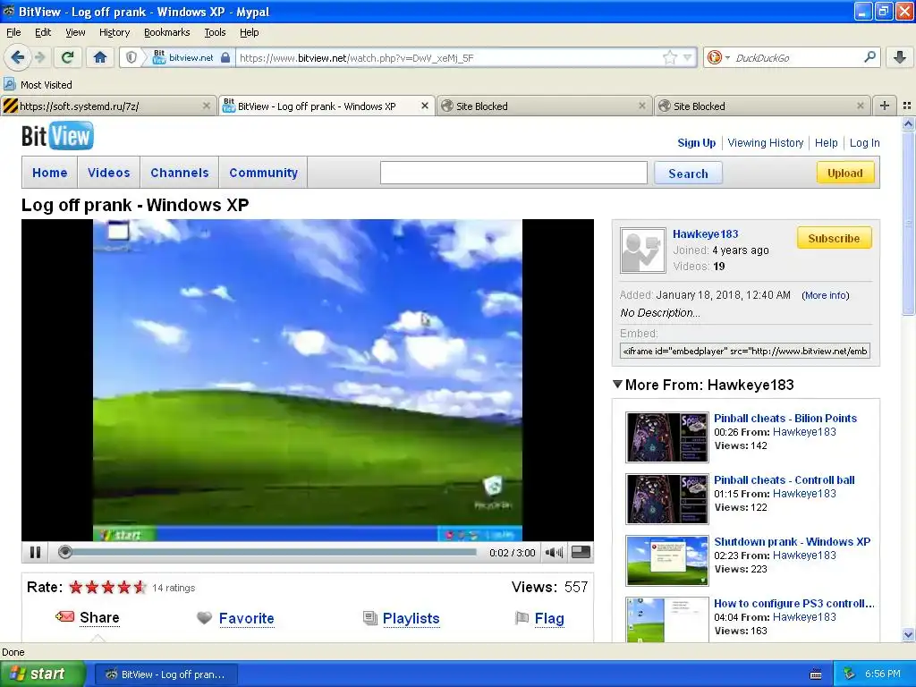
Task: Subscribe to Hawkeye183
Action: click(834, 238)
